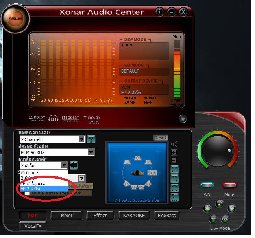
Task: Open the FlexBass tab
Action: 167,215
